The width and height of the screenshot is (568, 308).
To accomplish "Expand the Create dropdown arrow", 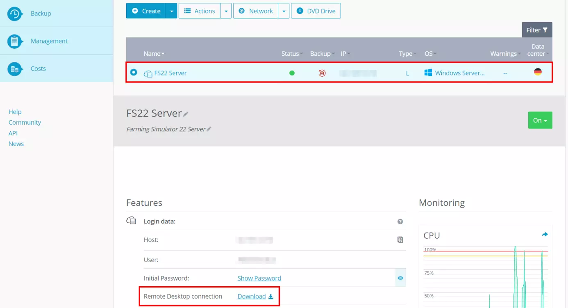I will click(x=171, y=11).
